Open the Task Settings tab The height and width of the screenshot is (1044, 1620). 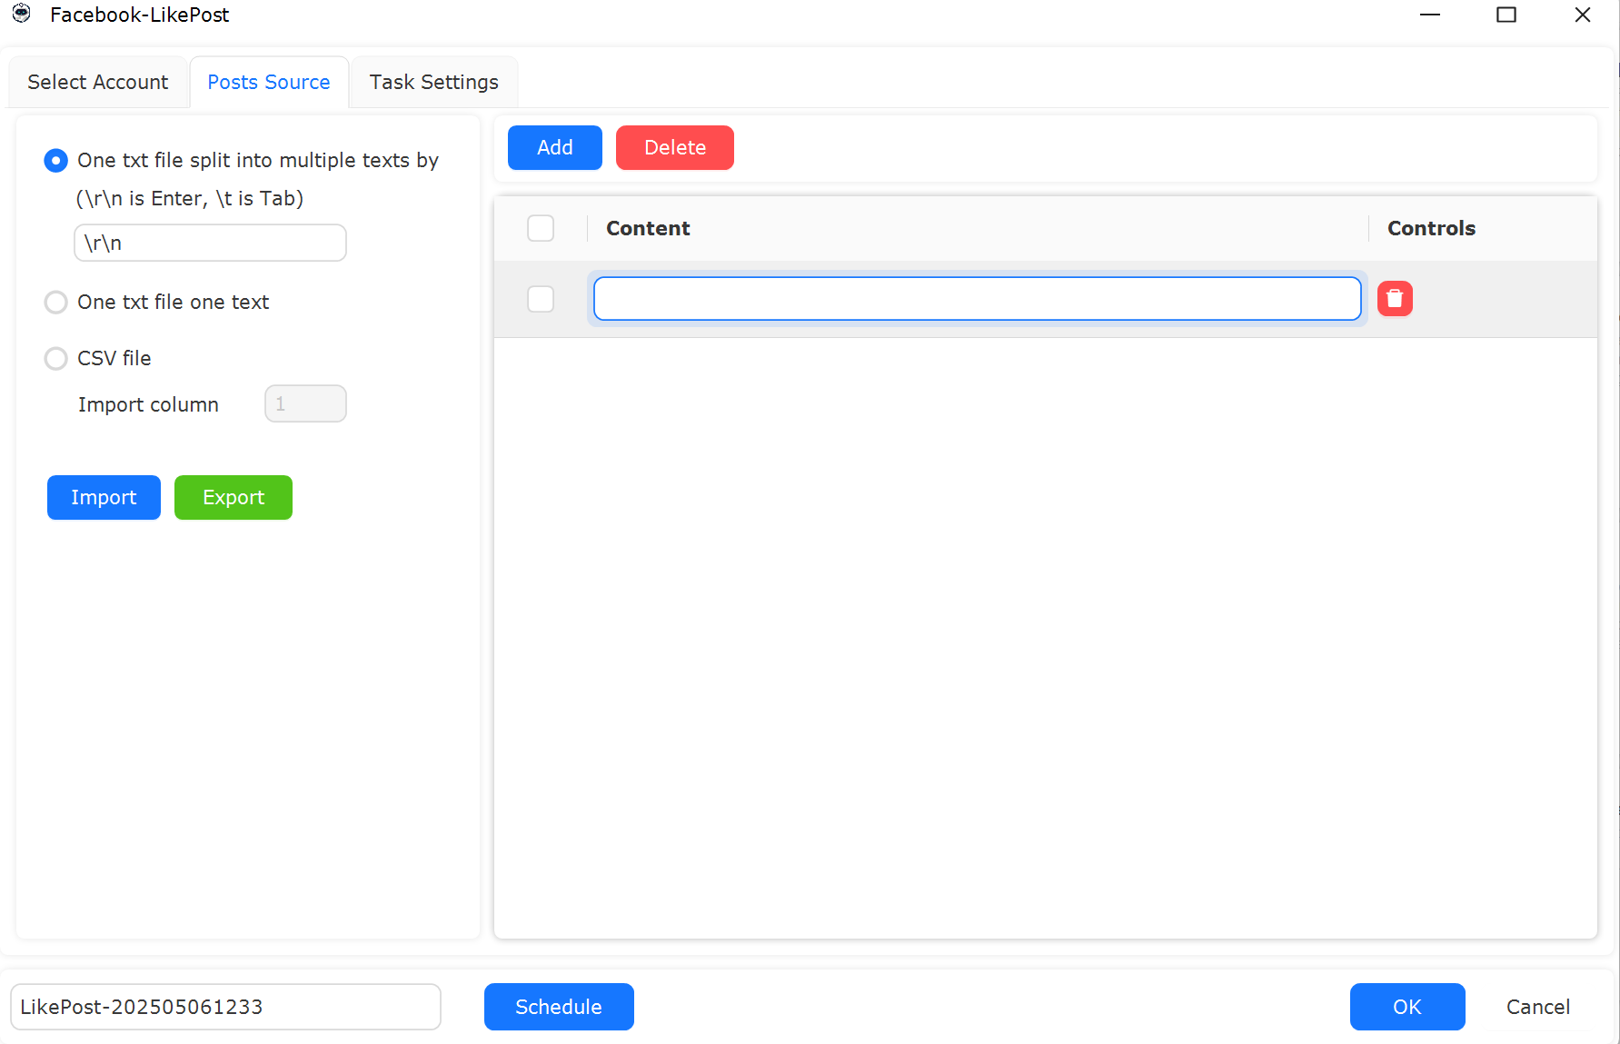tap(434, 82)
